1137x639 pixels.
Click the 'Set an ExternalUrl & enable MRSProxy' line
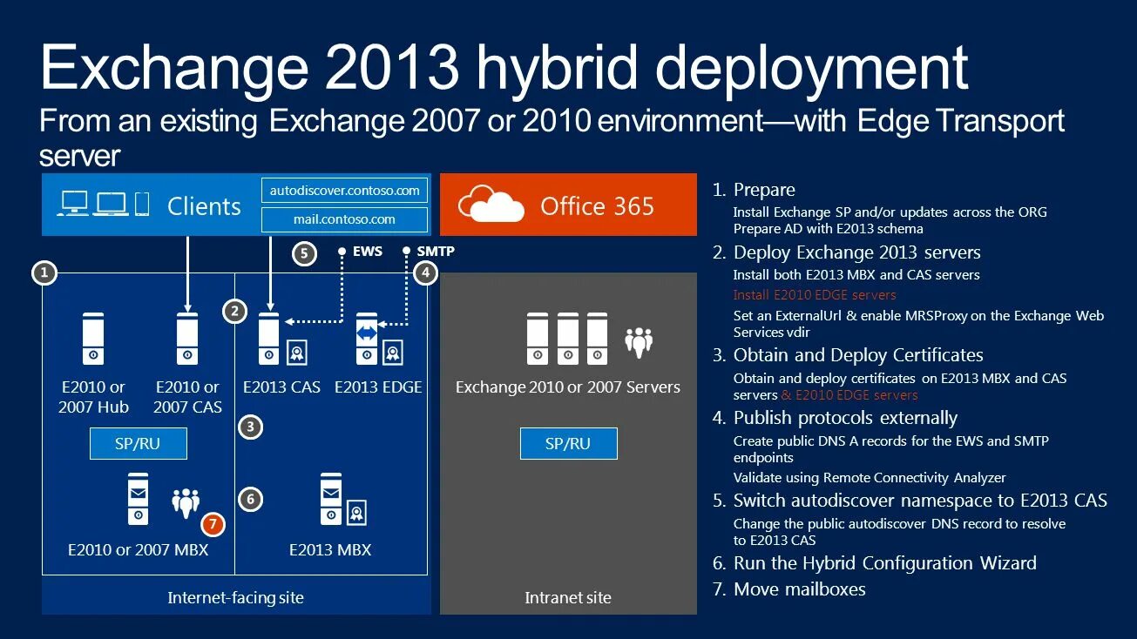point(918,324)
